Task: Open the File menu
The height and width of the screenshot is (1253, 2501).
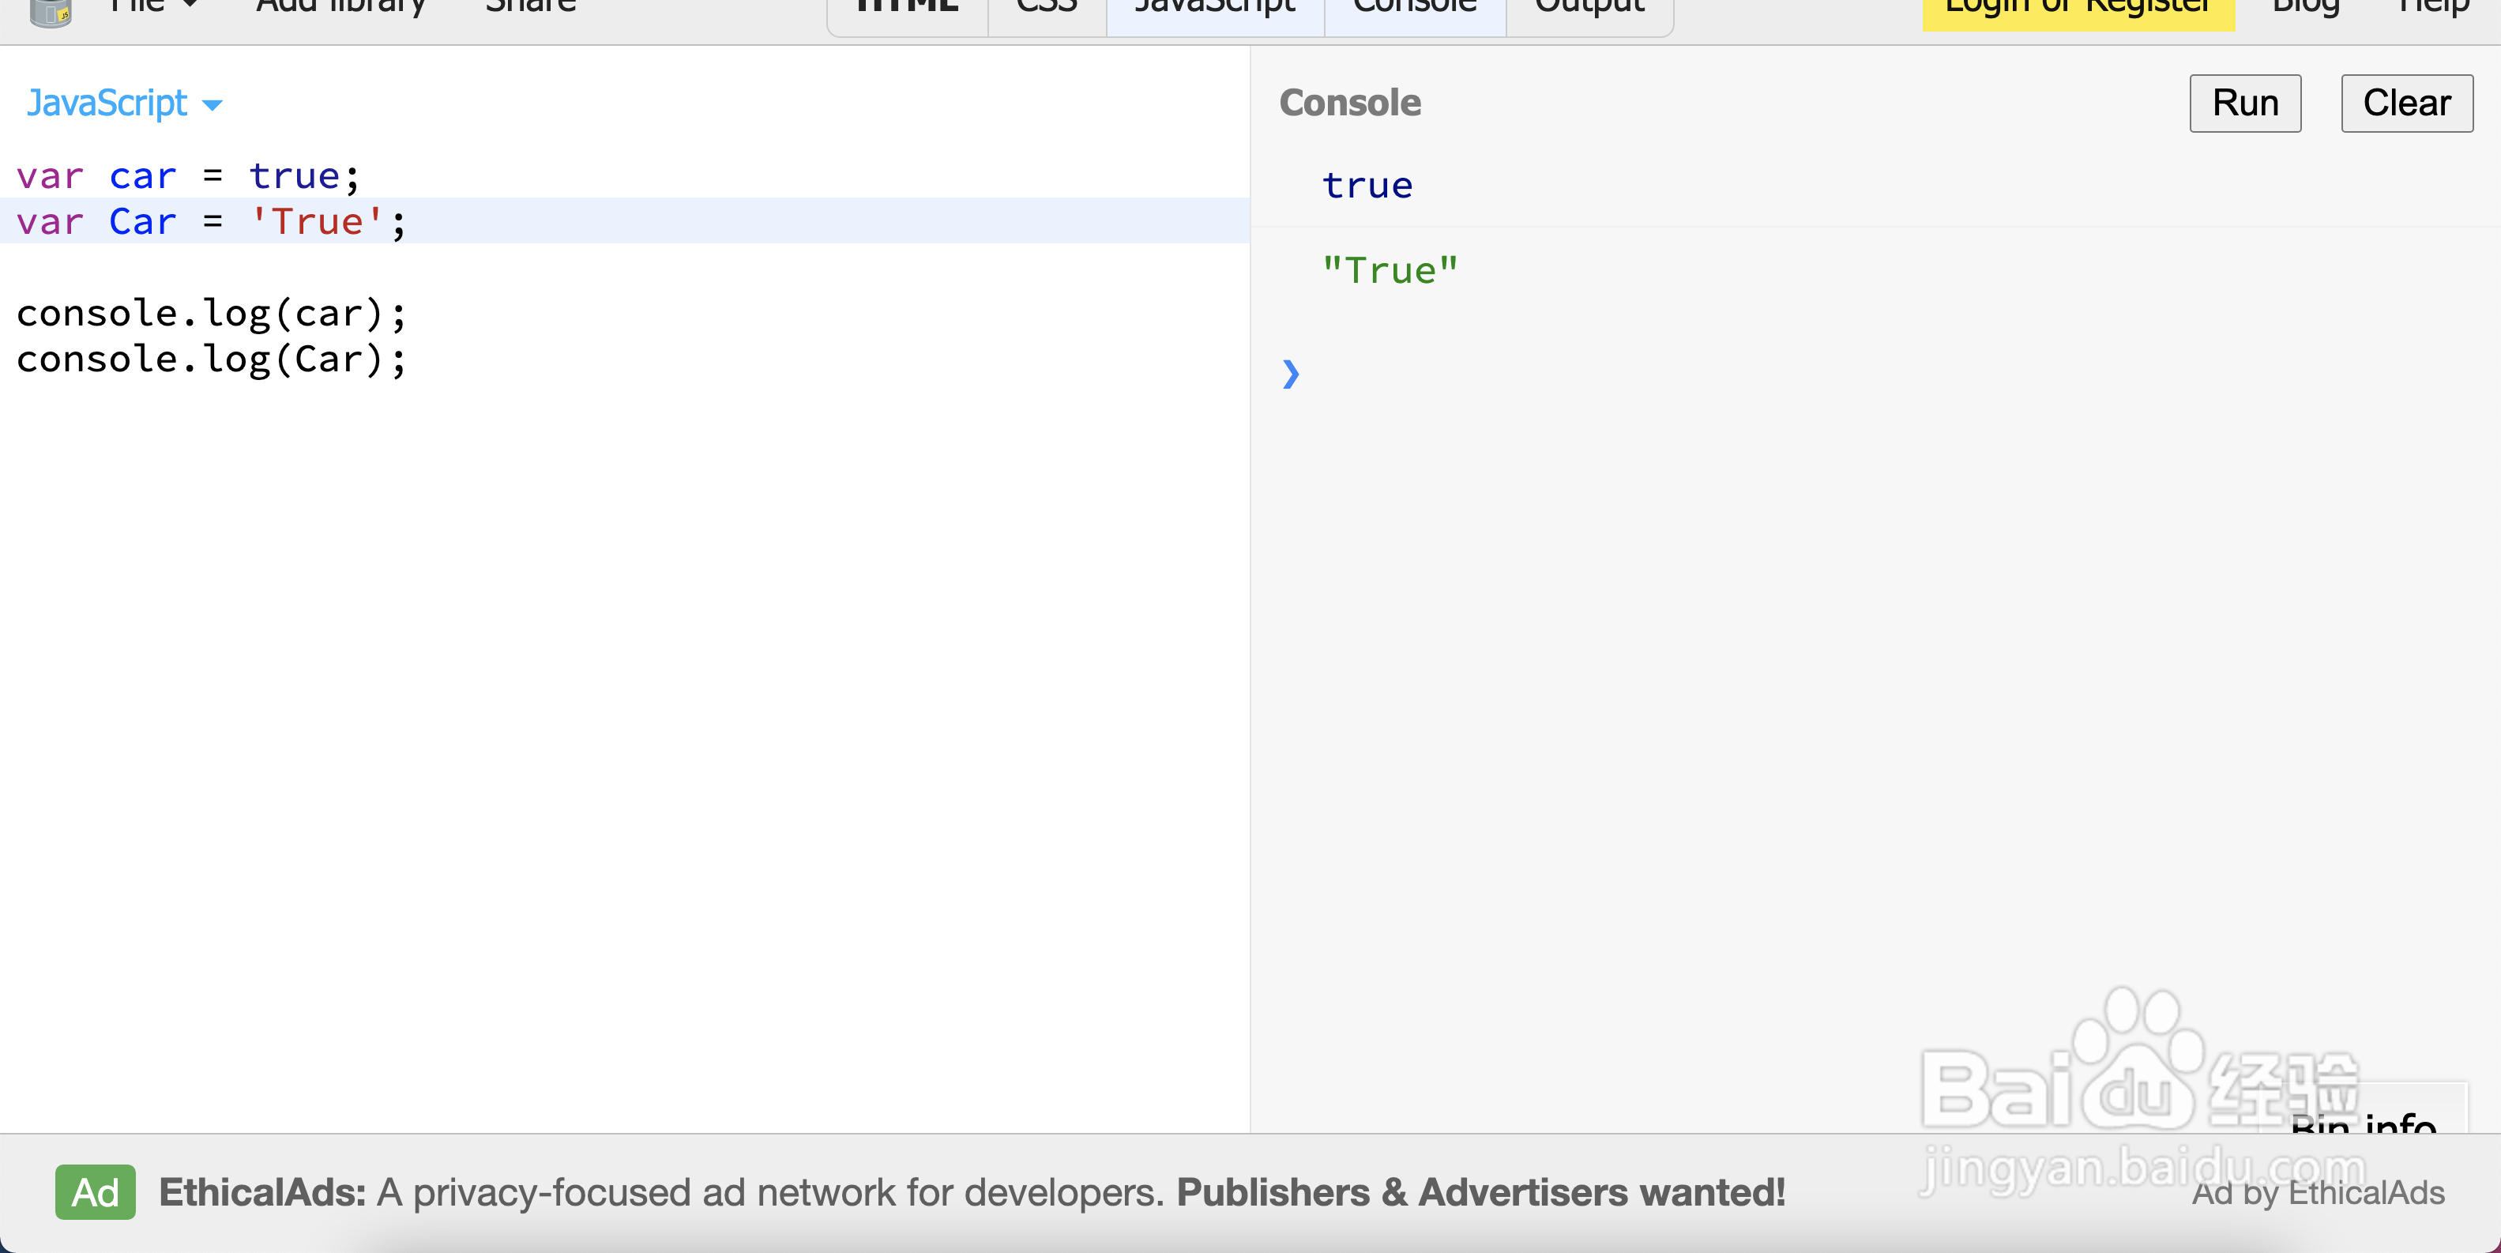Action: (152, 8)
